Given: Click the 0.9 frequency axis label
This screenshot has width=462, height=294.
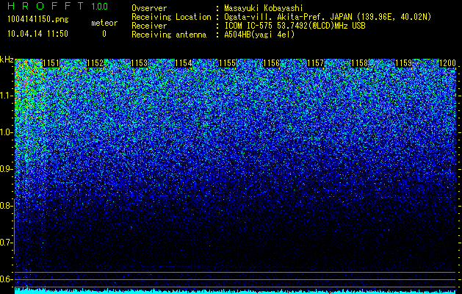Looking at the screenshot, I should (6, 169).
